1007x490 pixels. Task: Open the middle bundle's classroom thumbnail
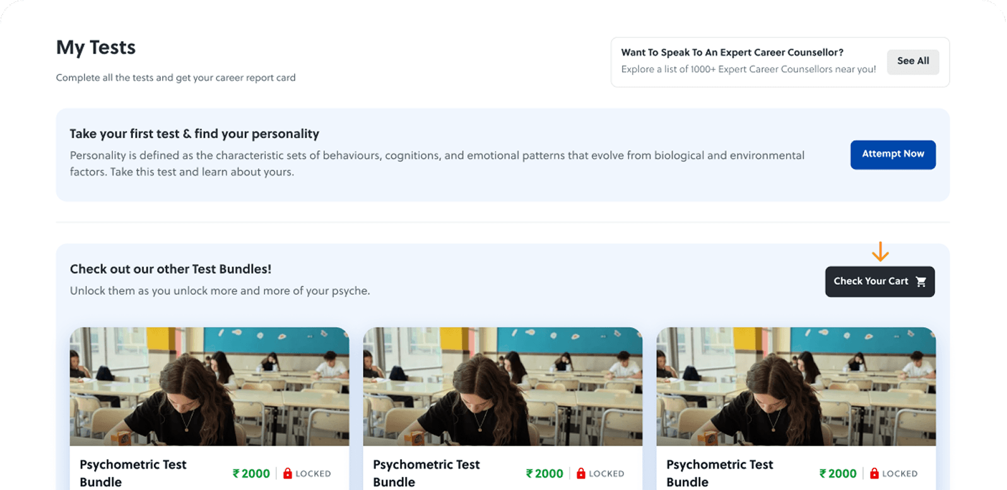[503, 386]
